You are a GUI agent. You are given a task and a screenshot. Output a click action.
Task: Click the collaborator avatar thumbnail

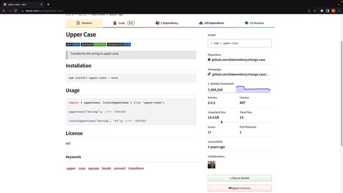click(212, 165)
